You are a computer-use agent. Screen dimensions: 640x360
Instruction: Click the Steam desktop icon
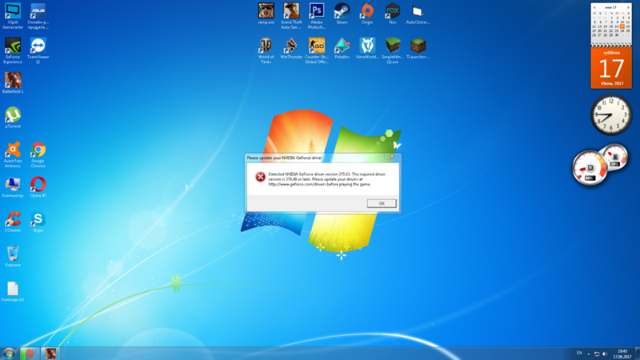pyautogui.click(x=342, y=14)
